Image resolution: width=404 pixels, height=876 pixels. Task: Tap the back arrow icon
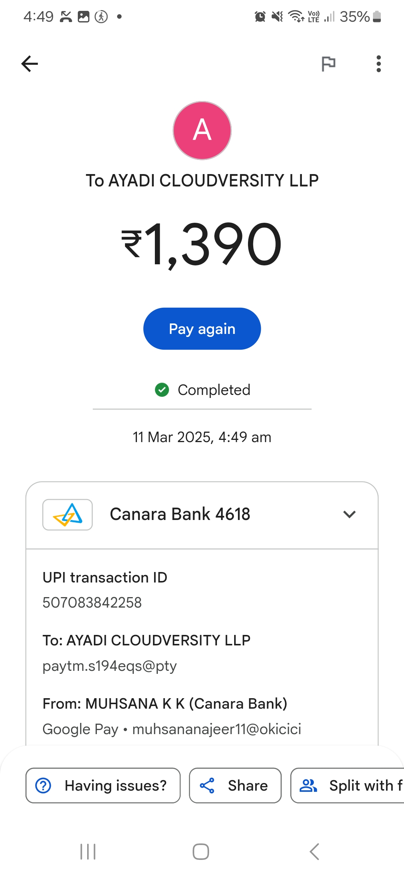[30, 64]
